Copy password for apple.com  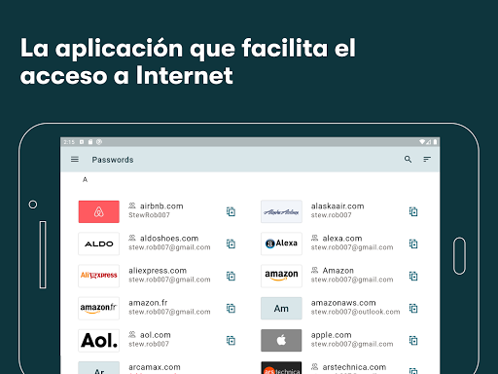coord(413,341)
